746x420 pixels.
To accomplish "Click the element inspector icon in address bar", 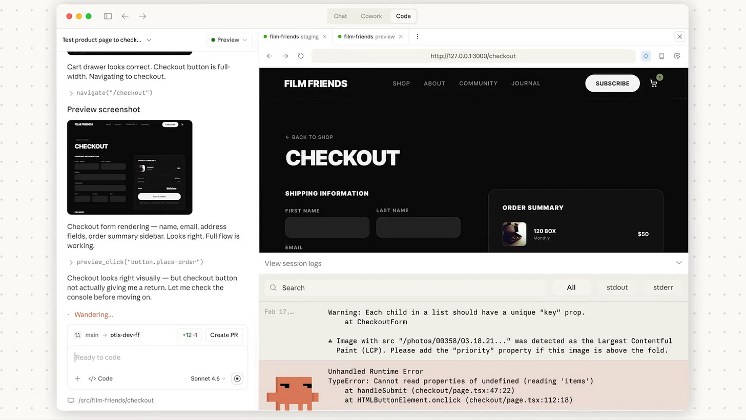I will point(677,56).
